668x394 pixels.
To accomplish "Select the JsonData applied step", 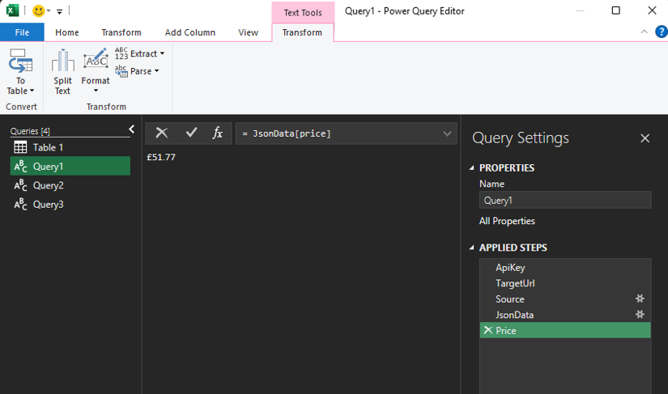I will click(x=565, y=315).
